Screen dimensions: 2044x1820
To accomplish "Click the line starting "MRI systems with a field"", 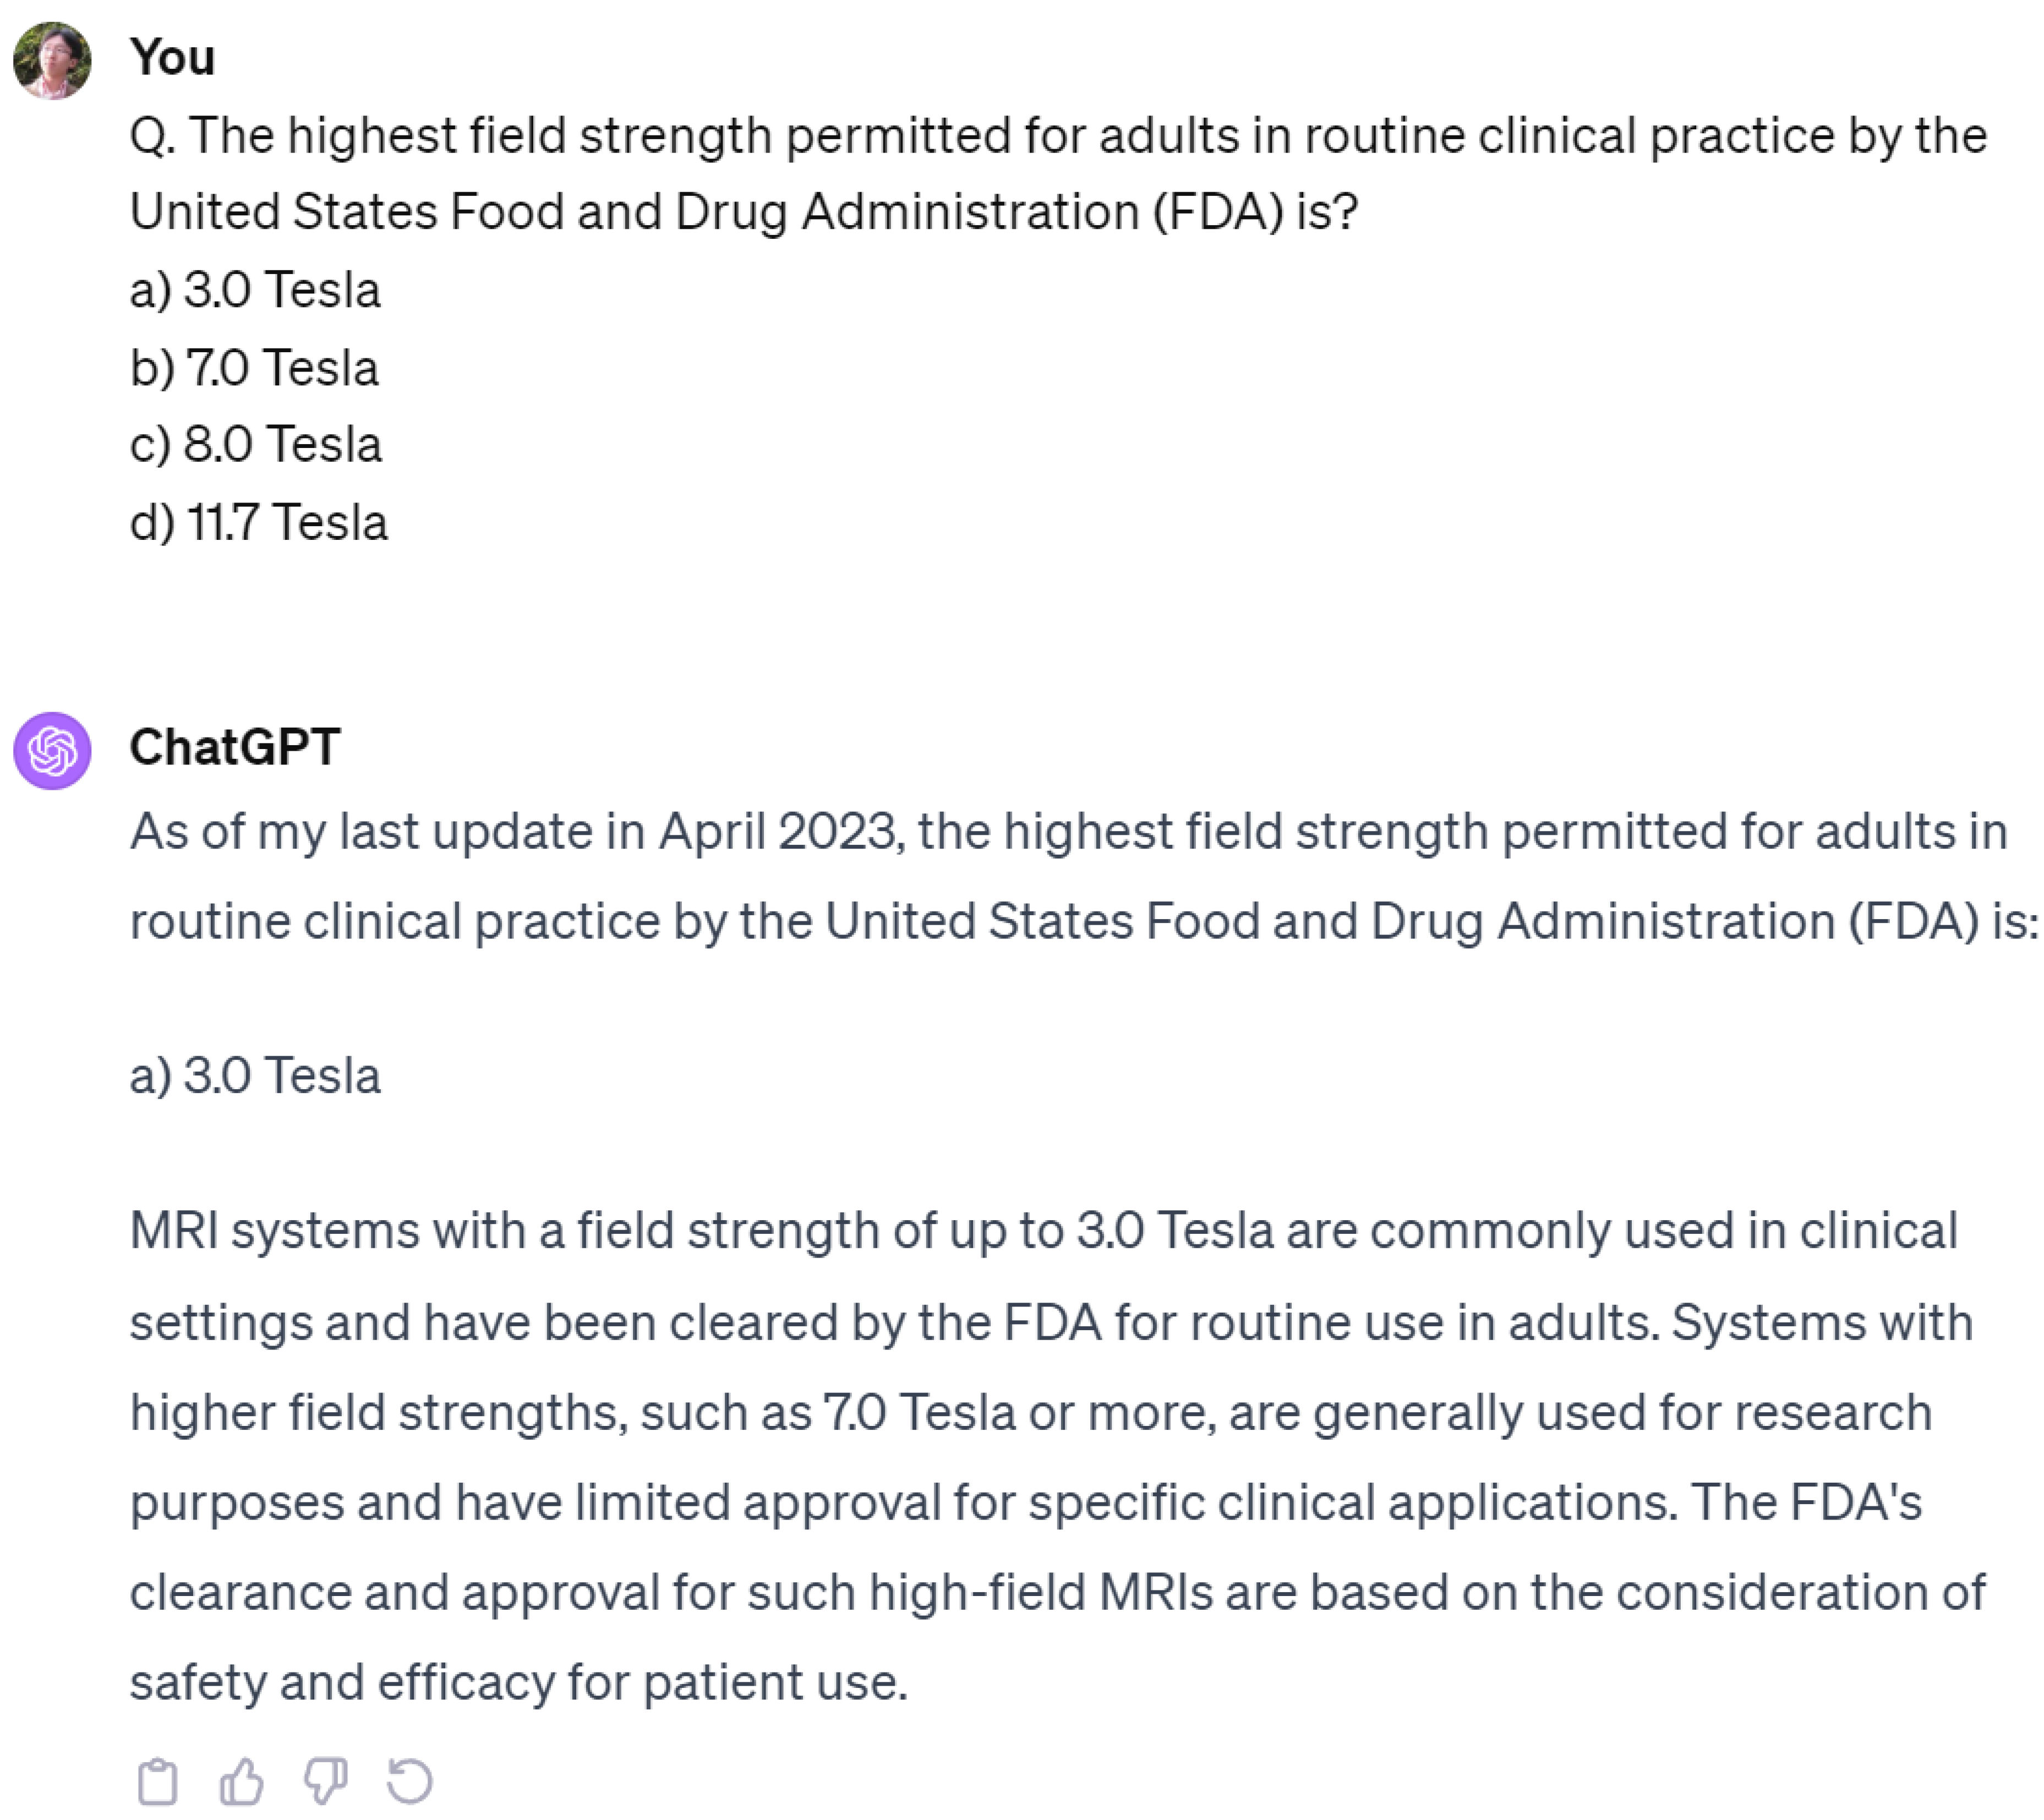I will click(x=1043, y=1230).
